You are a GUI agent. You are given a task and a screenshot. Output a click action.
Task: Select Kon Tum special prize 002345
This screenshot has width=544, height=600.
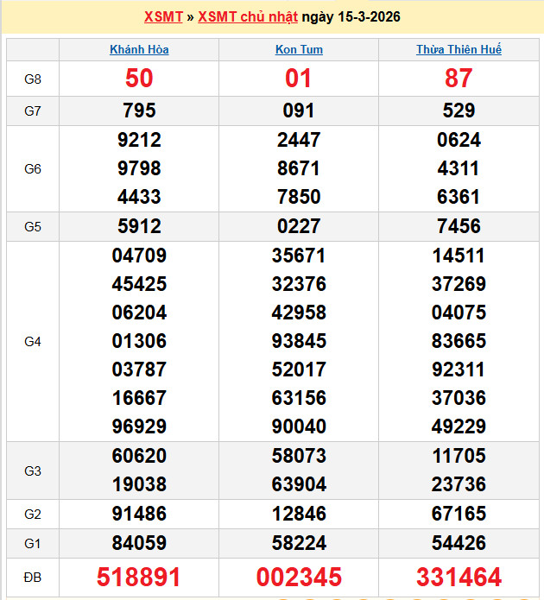click(x=299, y=577)
